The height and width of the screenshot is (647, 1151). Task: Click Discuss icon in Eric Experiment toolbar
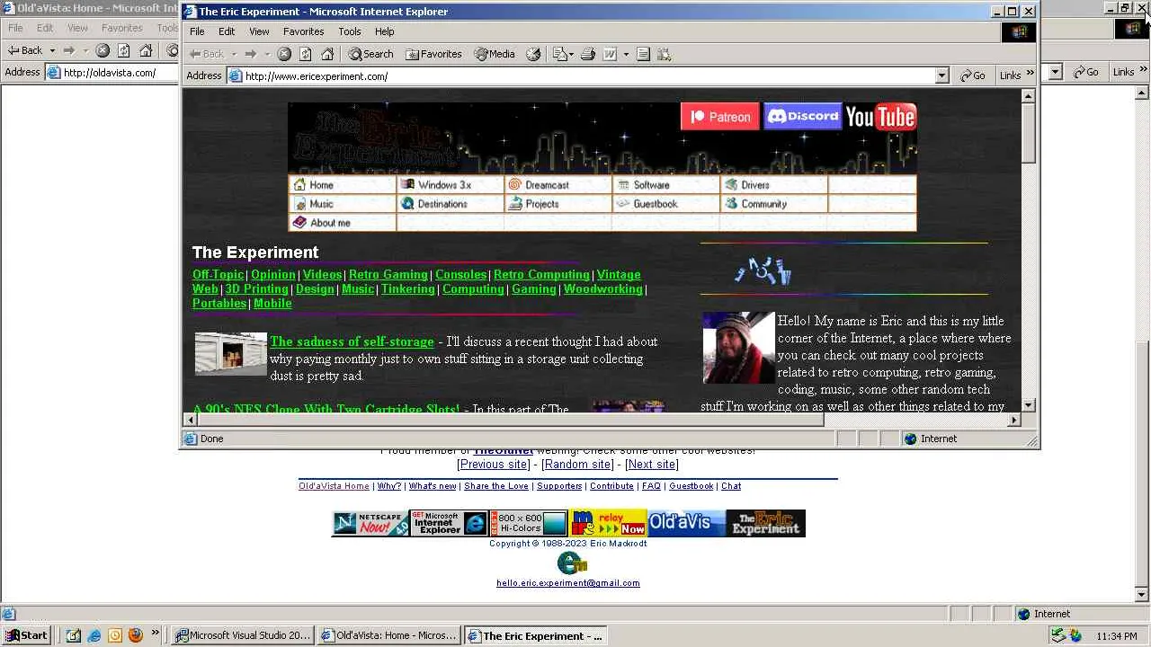643,54
